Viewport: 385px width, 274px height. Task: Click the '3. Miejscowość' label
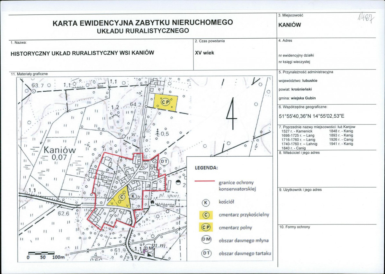click(291, 15)
